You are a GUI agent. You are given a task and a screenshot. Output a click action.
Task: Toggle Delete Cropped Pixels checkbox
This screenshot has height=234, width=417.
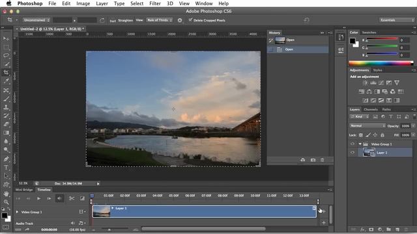(190, 20)
